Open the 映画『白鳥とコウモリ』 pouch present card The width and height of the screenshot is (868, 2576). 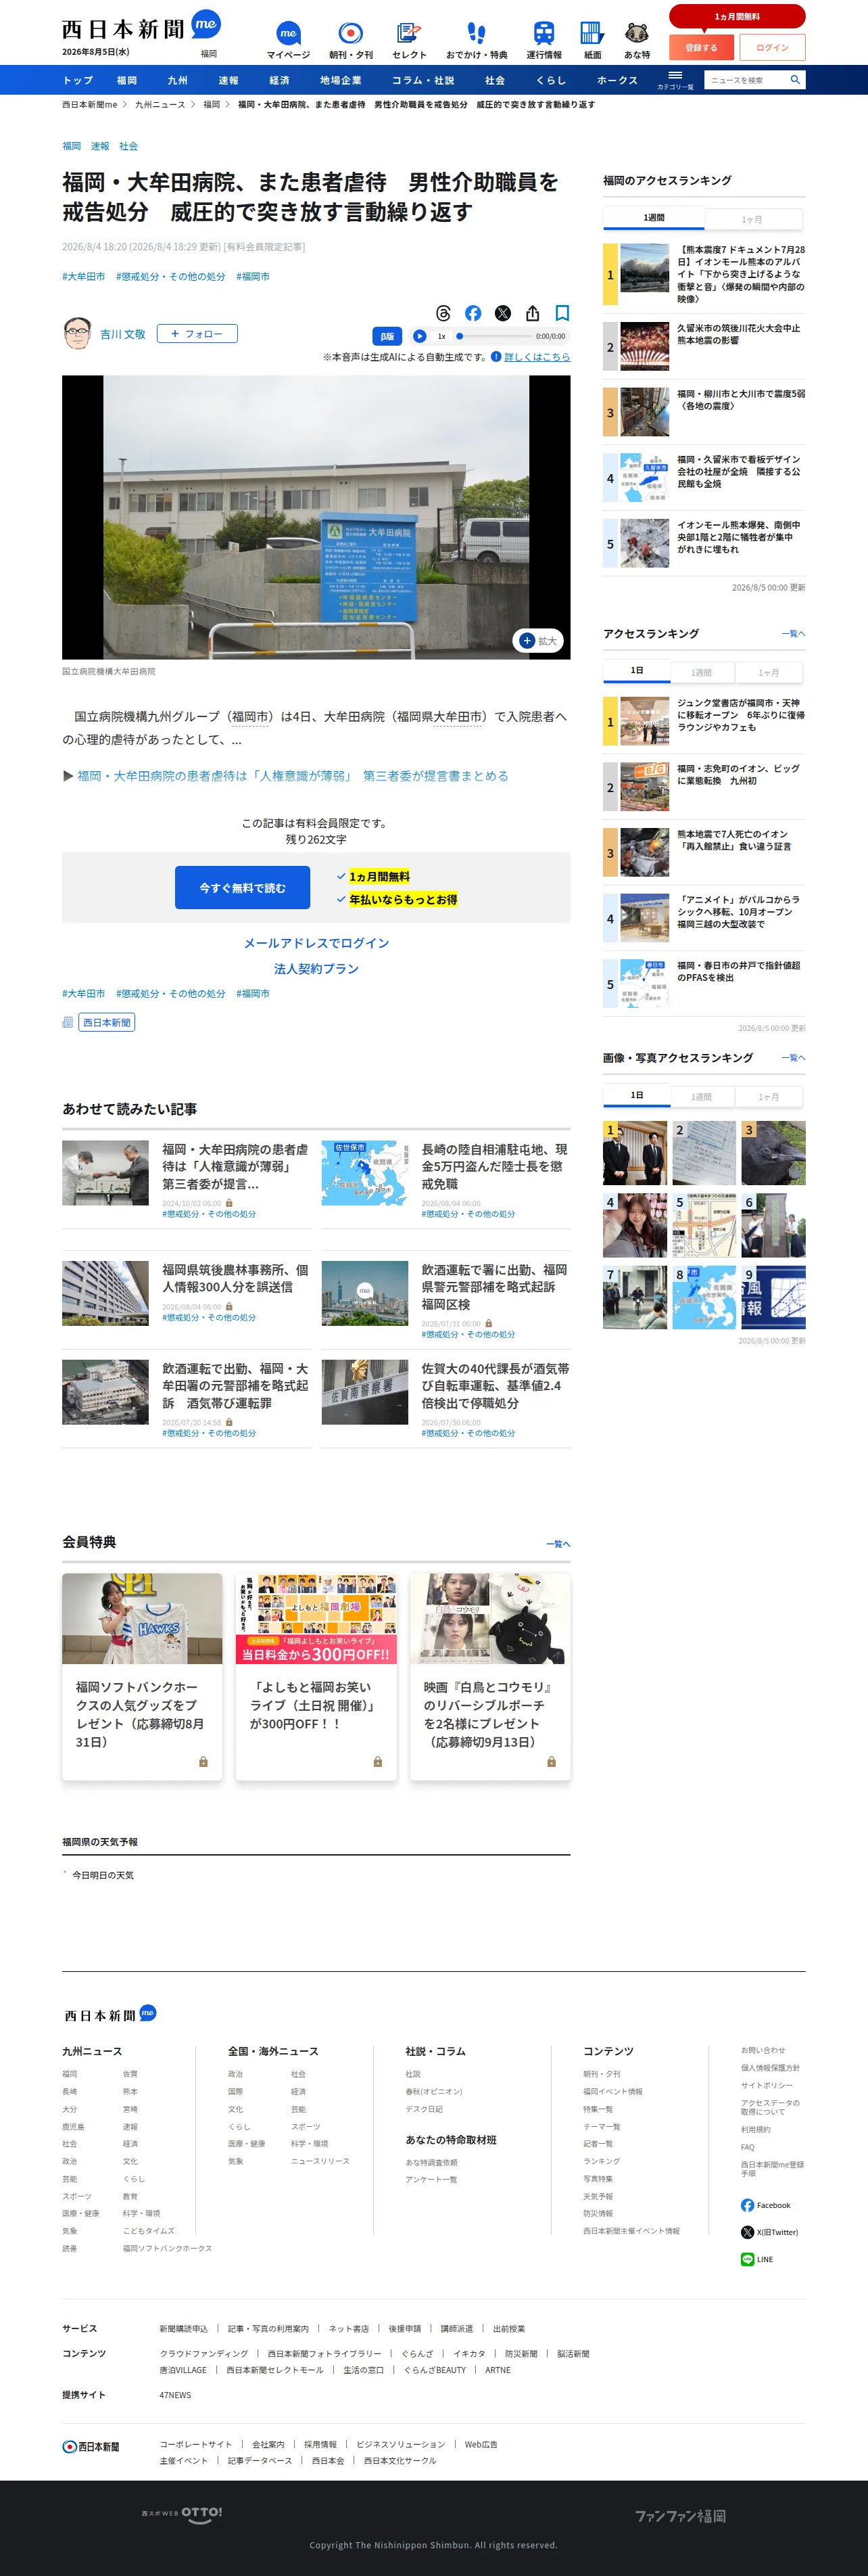(489, 1676)
